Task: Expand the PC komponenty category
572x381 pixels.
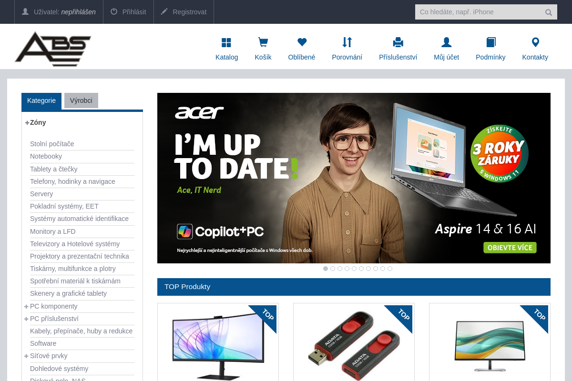Action: [27, 307]
